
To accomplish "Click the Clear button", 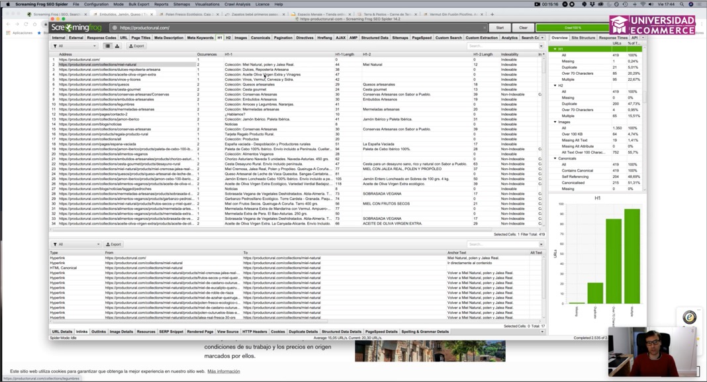I will [523, 28].
